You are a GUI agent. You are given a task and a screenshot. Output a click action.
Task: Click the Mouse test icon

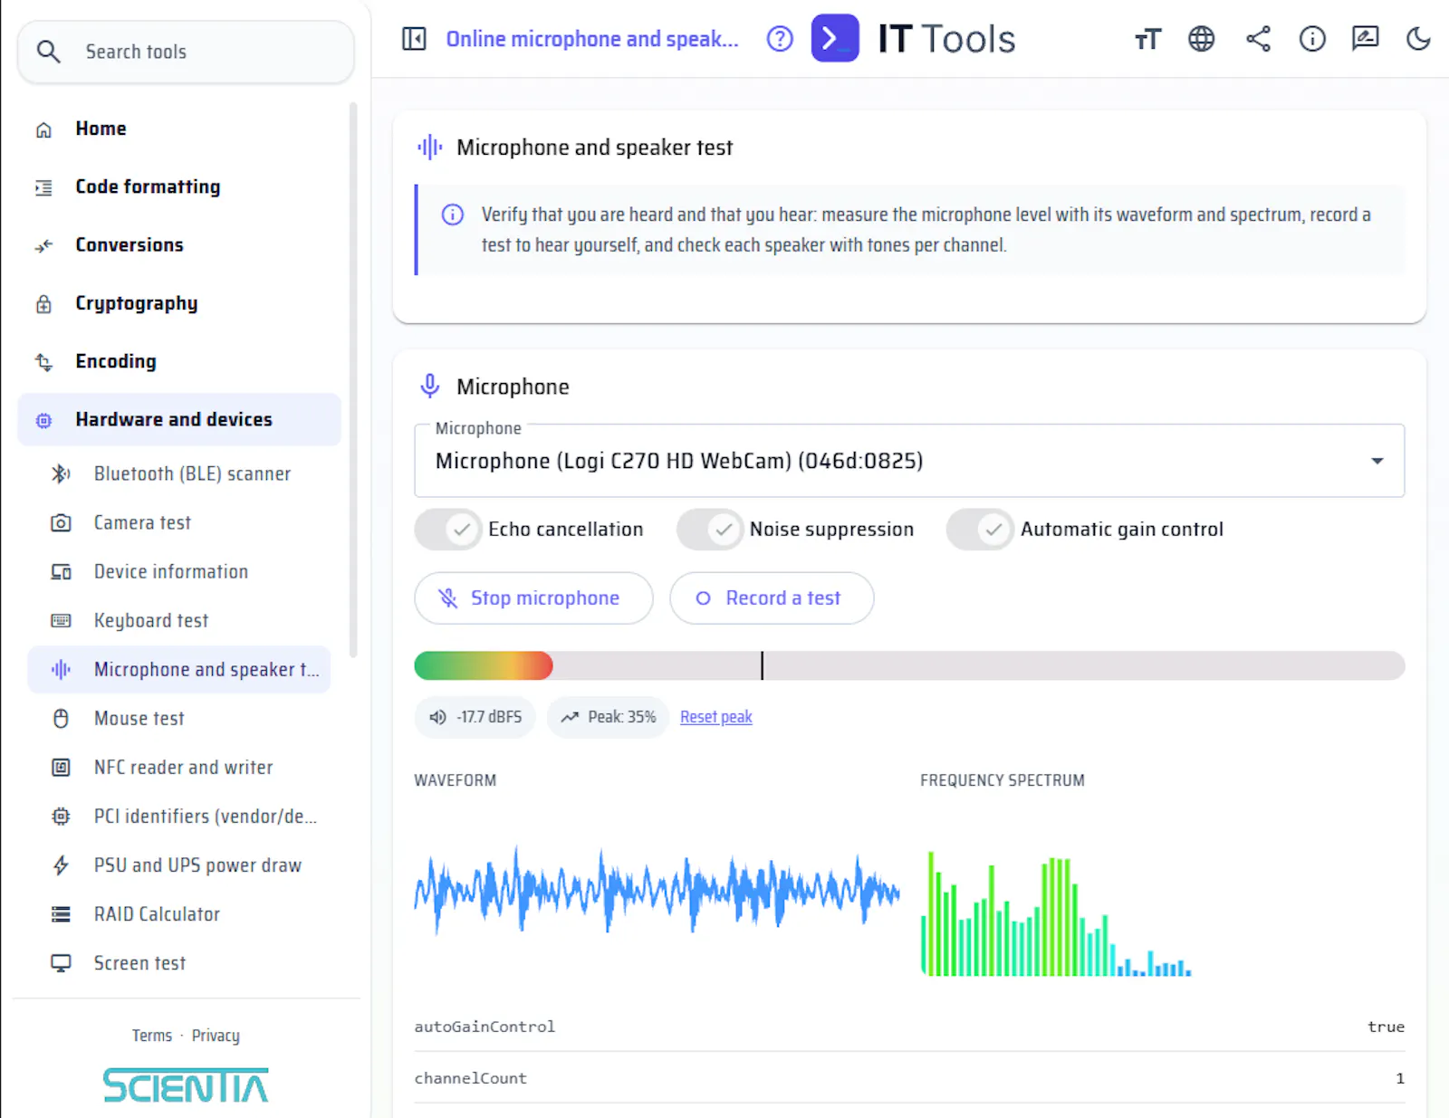point(61,718)
